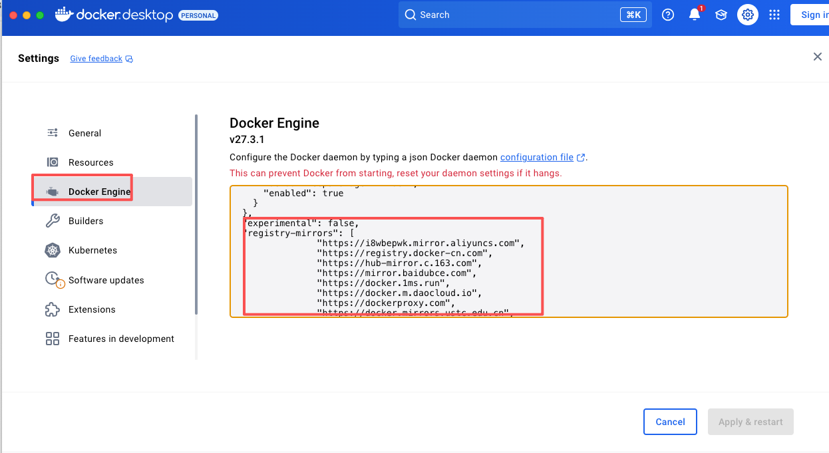The width and height of the screenshot is (829, 453).
Task: Go to the Kubernetes settings tab
Action: [x=112, y=251]
